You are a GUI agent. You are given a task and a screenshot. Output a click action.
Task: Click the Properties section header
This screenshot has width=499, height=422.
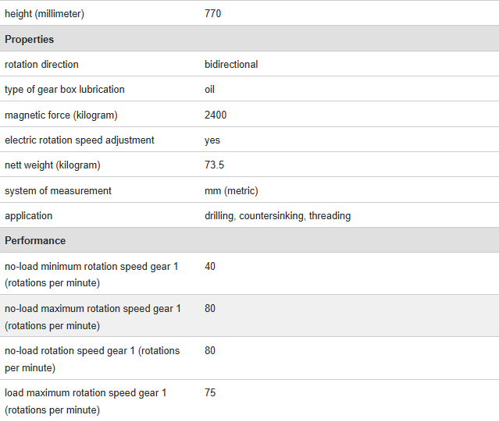point(30,39)
